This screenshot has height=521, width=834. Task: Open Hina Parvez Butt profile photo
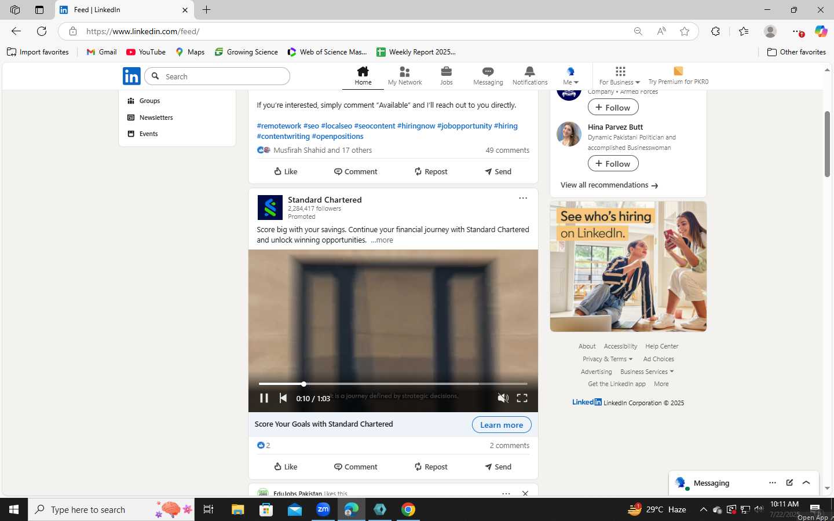click(569, 134)
